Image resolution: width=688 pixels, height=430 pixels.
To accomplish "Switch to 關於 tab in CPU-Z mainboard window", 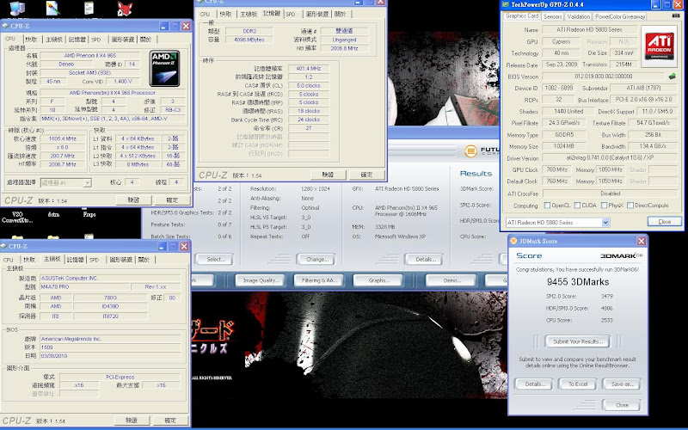I will pos(144,260).
